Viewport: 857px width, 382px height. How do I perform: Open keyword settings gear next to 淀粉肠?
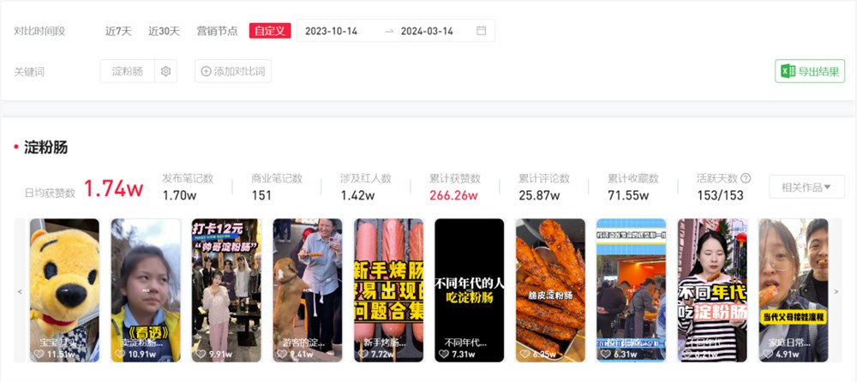pos(166,71)
